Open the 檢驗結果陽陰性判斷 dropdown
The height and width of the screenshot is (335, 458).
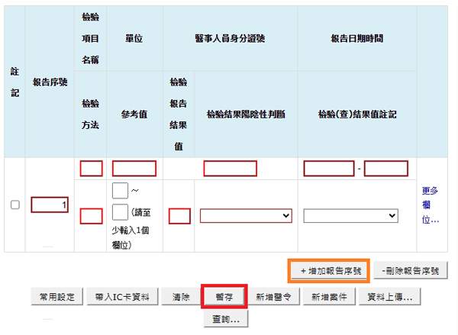[246, 216]
